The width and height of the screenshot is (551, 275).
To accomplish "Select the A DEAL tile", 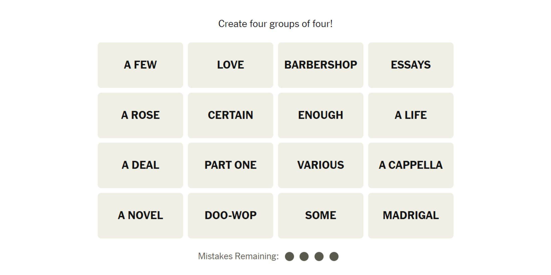I will click(141, 164).
